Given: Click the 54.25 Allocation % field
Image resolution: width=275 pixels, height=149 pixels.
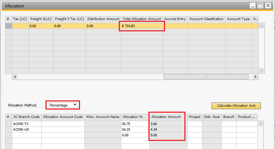Looking at the screenshot, I should point(135,129).
